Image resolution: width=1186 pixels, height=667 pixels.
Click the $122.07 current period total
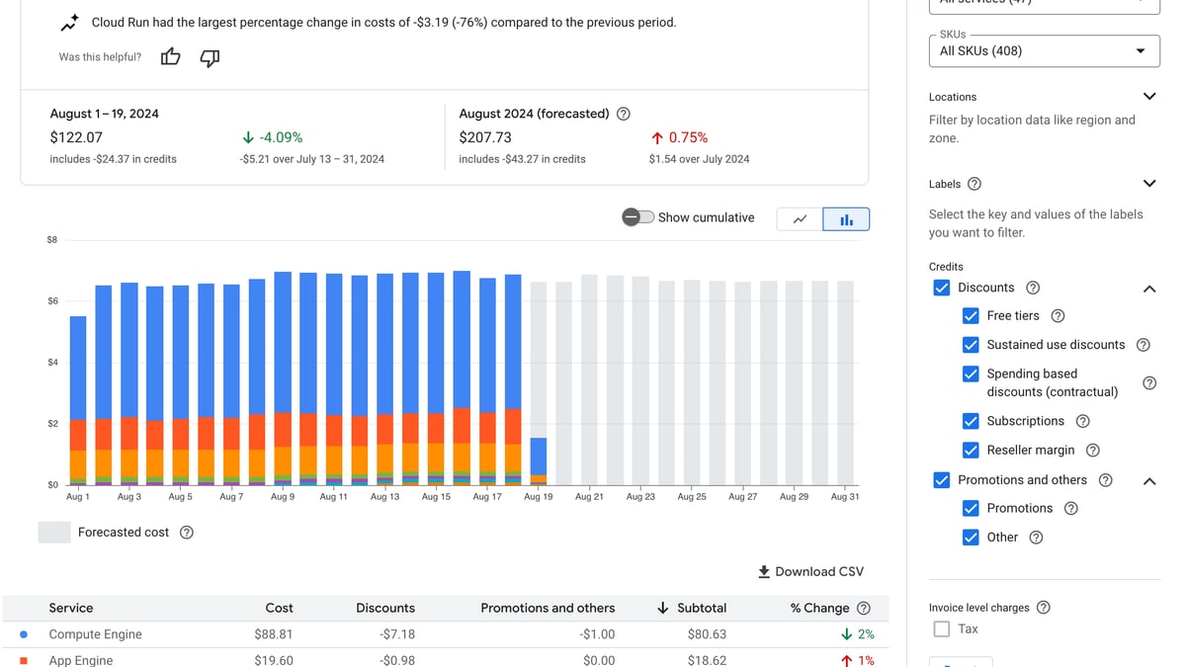pos(76,138)
